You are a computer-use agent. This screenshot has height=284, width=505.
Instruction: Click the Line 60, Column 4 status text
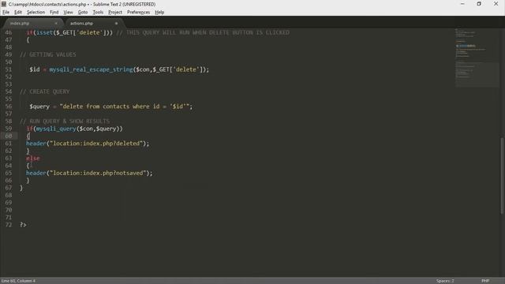(18, 281)
